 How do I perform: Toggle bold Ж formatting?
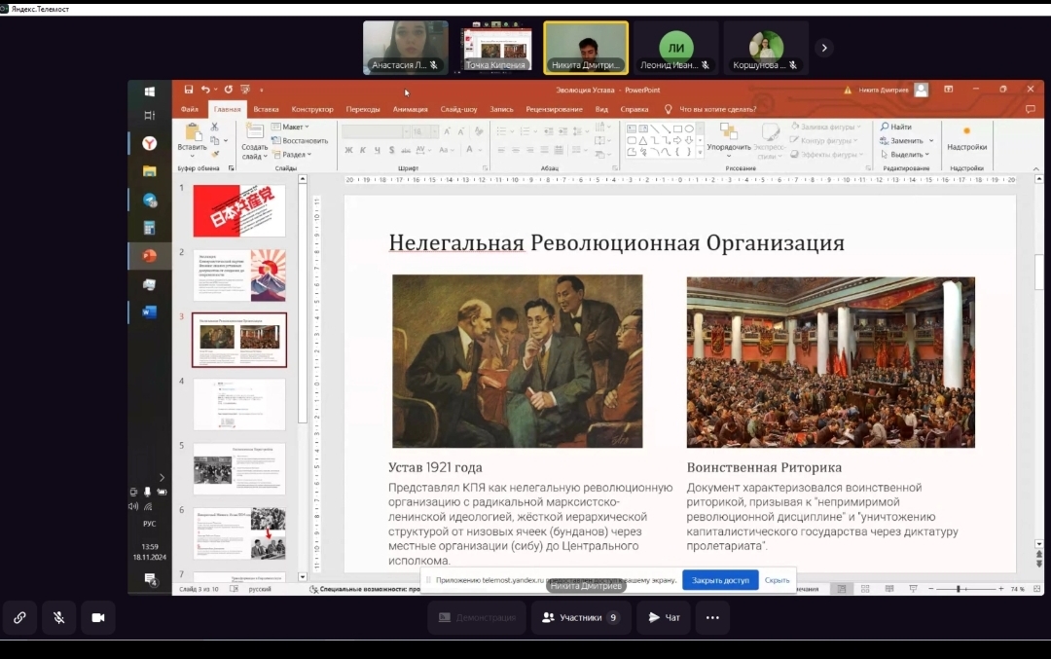[x=348, y=150]
